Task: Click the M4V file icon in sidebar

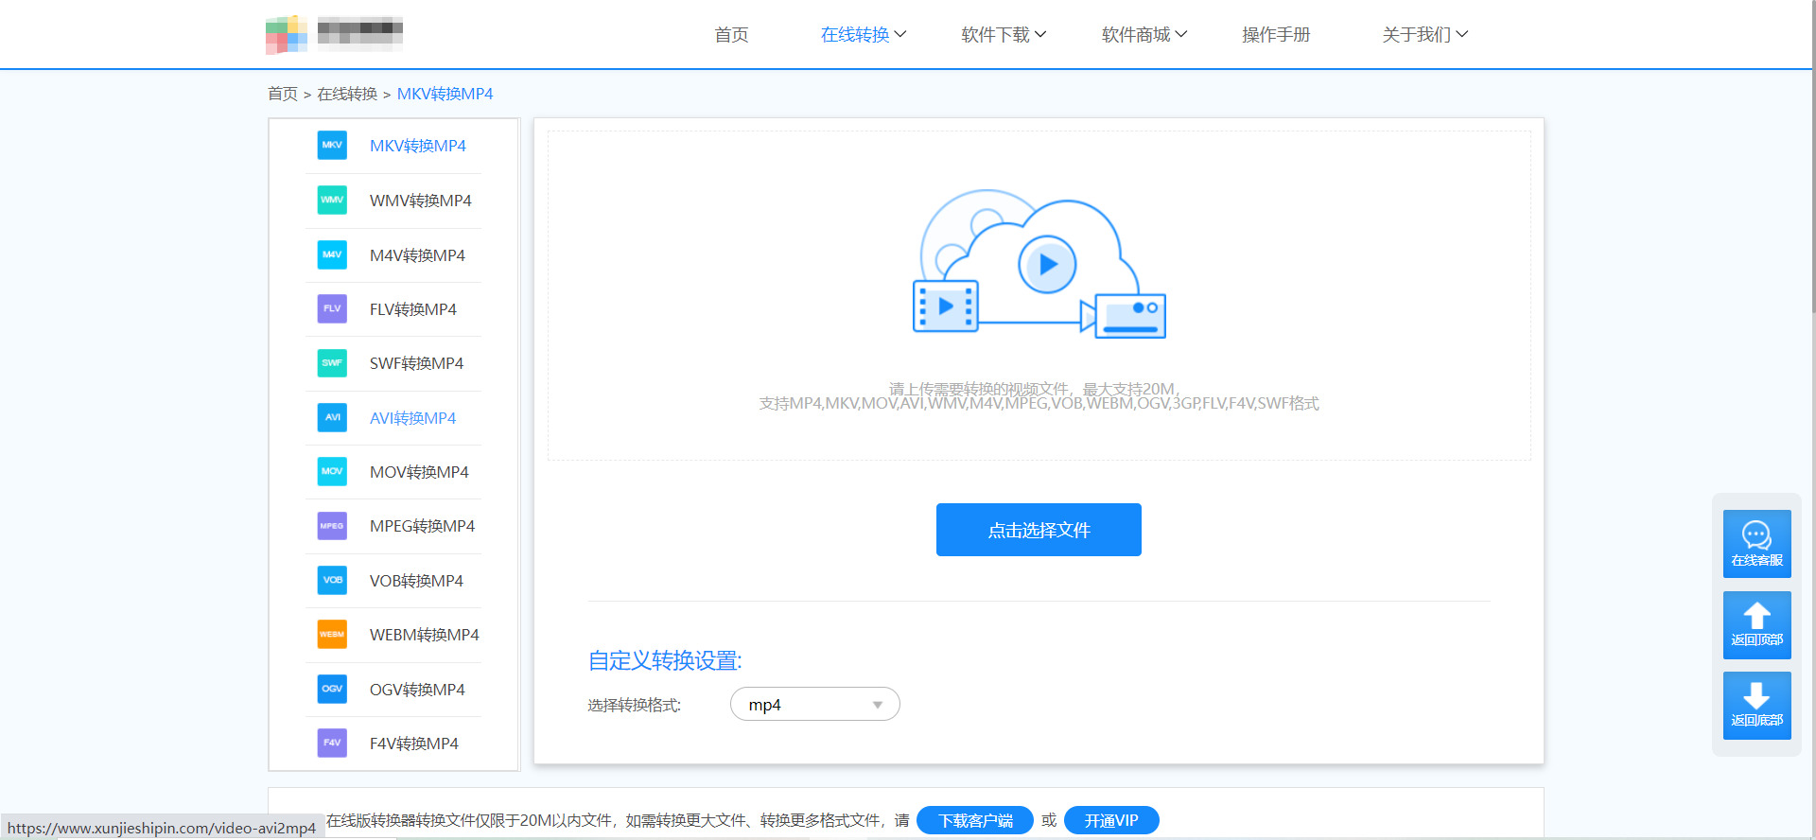Action: [x=332, y=254]
